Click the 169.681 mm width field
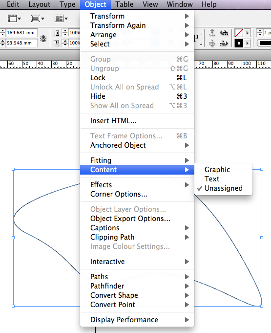Screen dimensions: 271x333 [21, 33]
